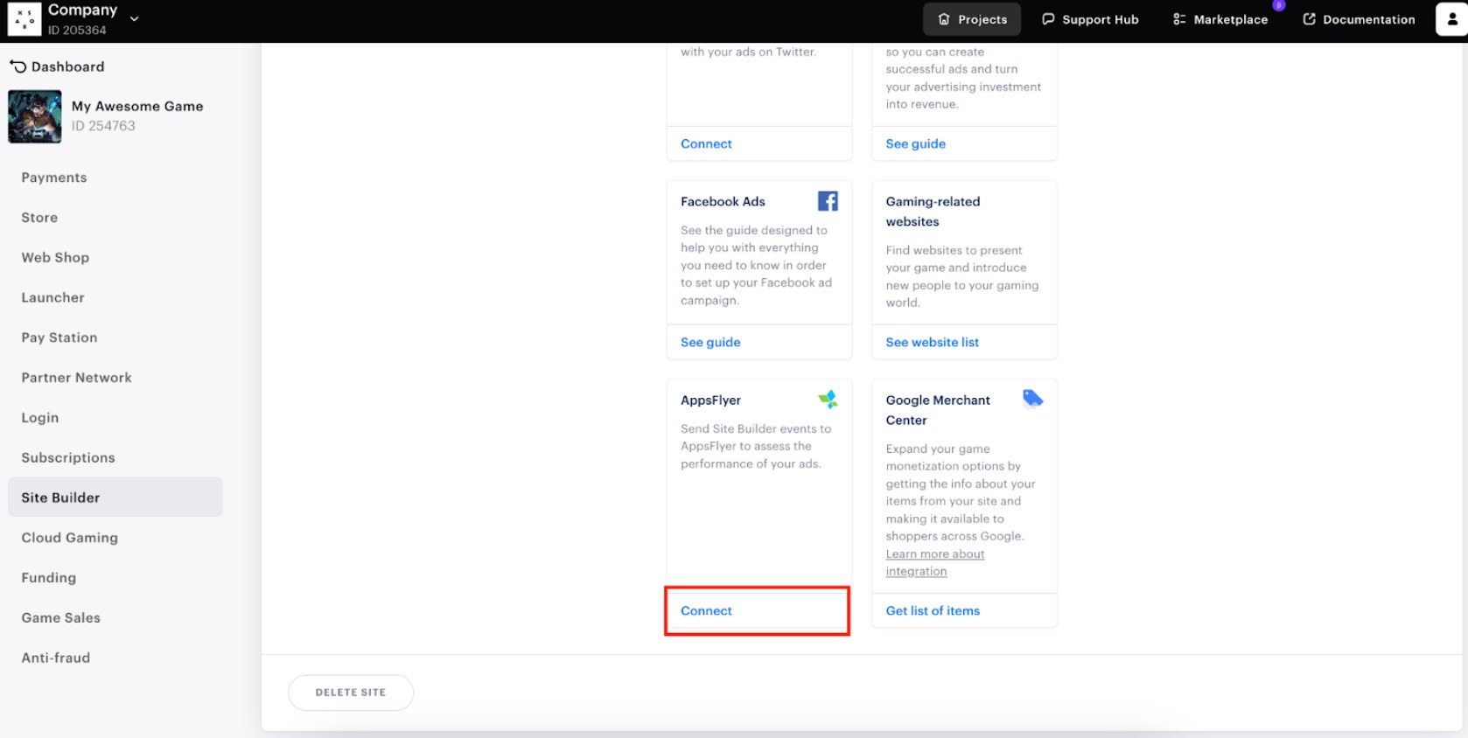The width and height of the screenshot is (1468, 738).
Task: Click the Dashboard back arrow icon
Action: [x=18, y=66]
